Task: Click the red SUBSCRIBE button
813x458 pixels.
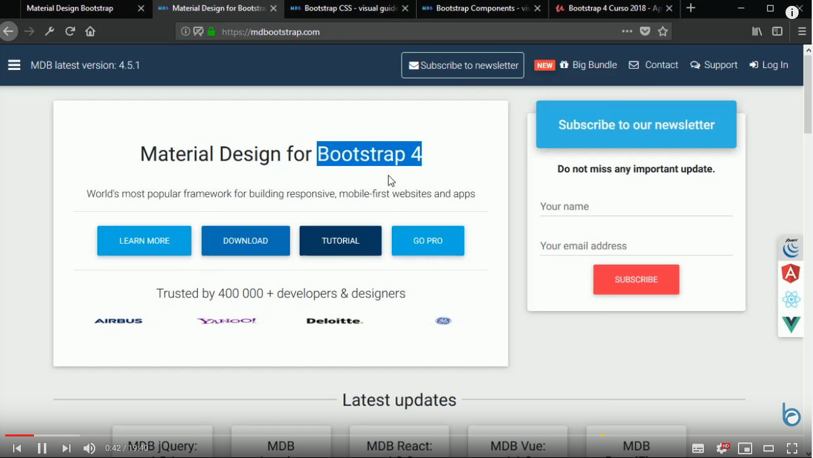Action: click(636, 280)
